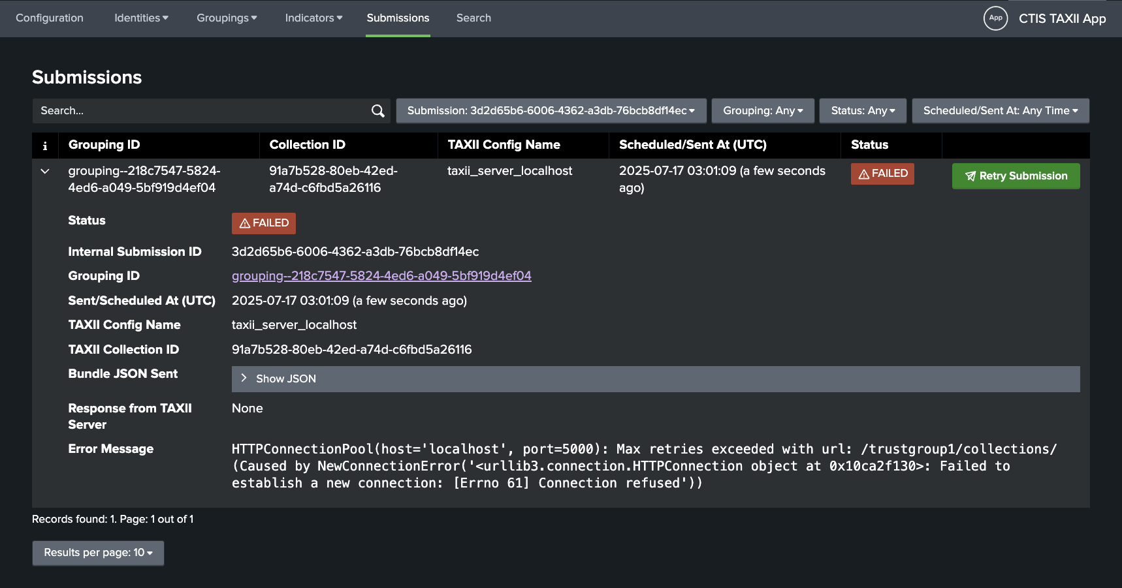Viewport: 1122px width, 588px height.
Task: Open the Groupings menu
Action: (x=227, y=18)
